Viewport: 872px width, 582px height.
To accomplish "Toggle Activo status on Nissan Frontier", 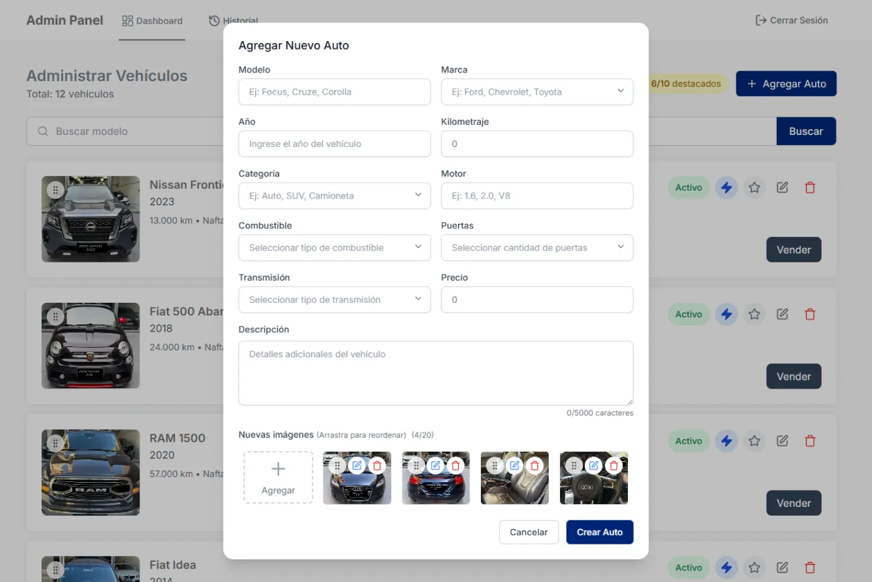I will [688, 188].
